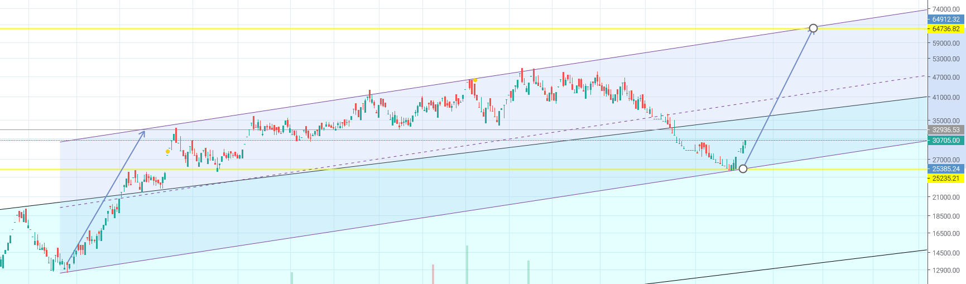Click the tallest green volume bar

click(x=467, y=264)
